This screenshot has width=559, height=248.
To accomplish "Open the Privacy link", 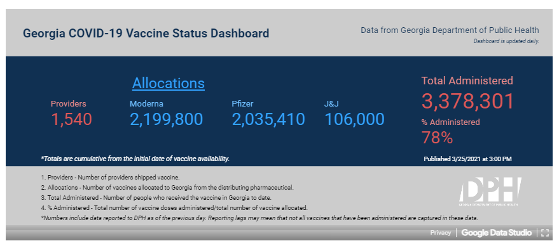I will (x=440, y=233).
